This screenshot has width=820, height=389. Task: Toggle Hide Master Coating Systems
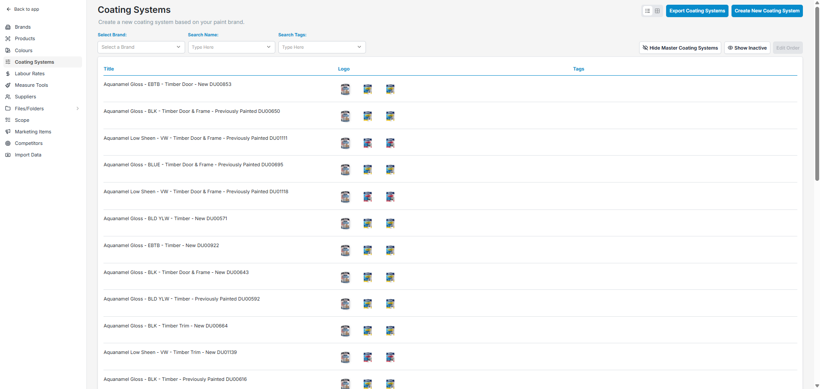(x=680, y=48)
